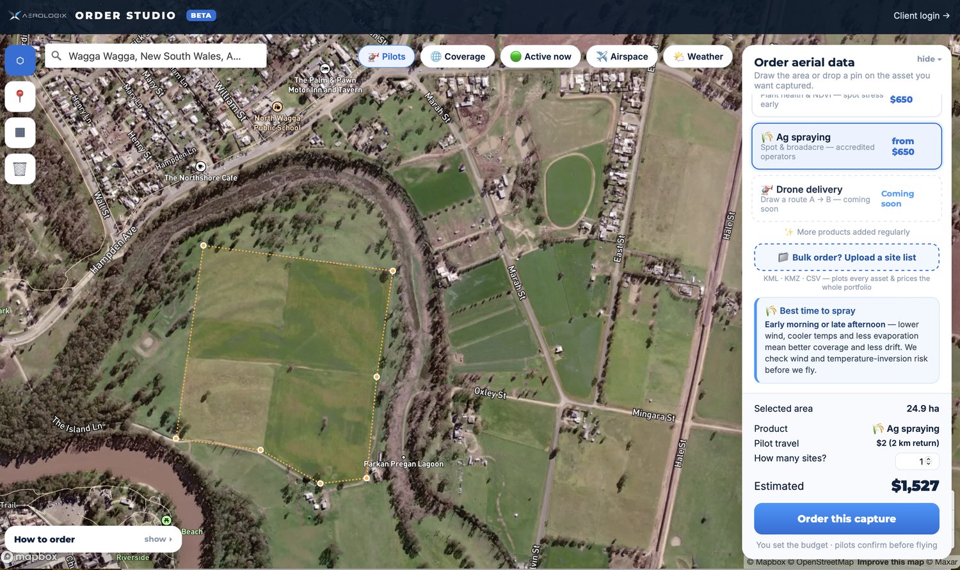This screenshot has height=570, width=960.
Task: Click the "$1,527" estimated price
Action: pos(915,486)
